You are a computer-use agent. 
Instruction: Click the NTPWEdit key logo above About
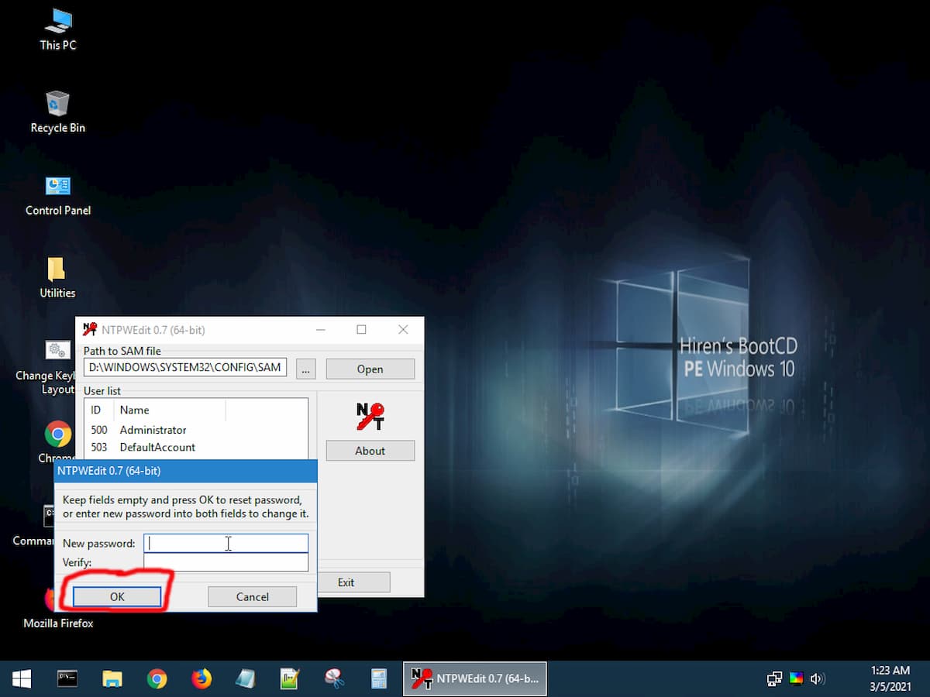pos(370,417)
